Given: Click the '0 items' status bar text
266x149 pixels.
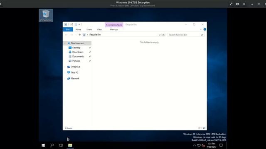Looking at the screenshot, I should click(x=69, y=128).
